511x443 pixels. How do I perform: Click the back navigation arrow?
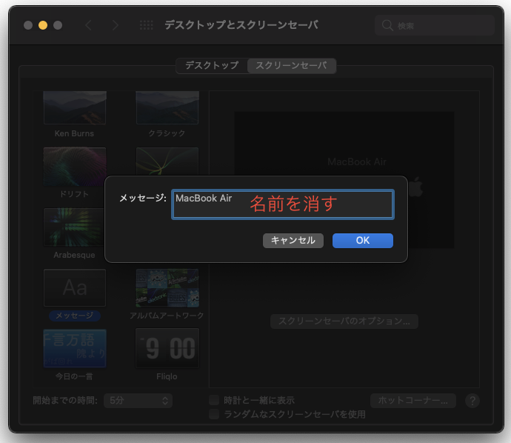click(89, 25)
